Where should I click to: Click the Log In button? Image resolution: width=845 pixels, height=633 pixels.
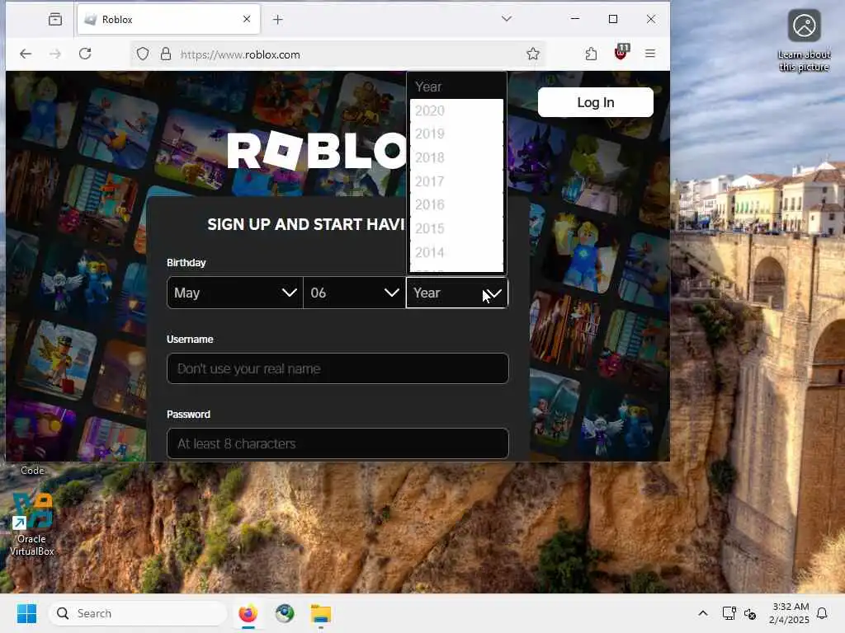point(596,102)
